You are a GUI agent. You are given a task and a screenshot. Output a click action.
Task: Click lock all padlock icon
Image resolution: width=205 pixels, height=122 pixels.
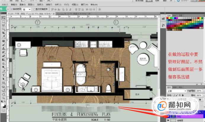point(183,95)
